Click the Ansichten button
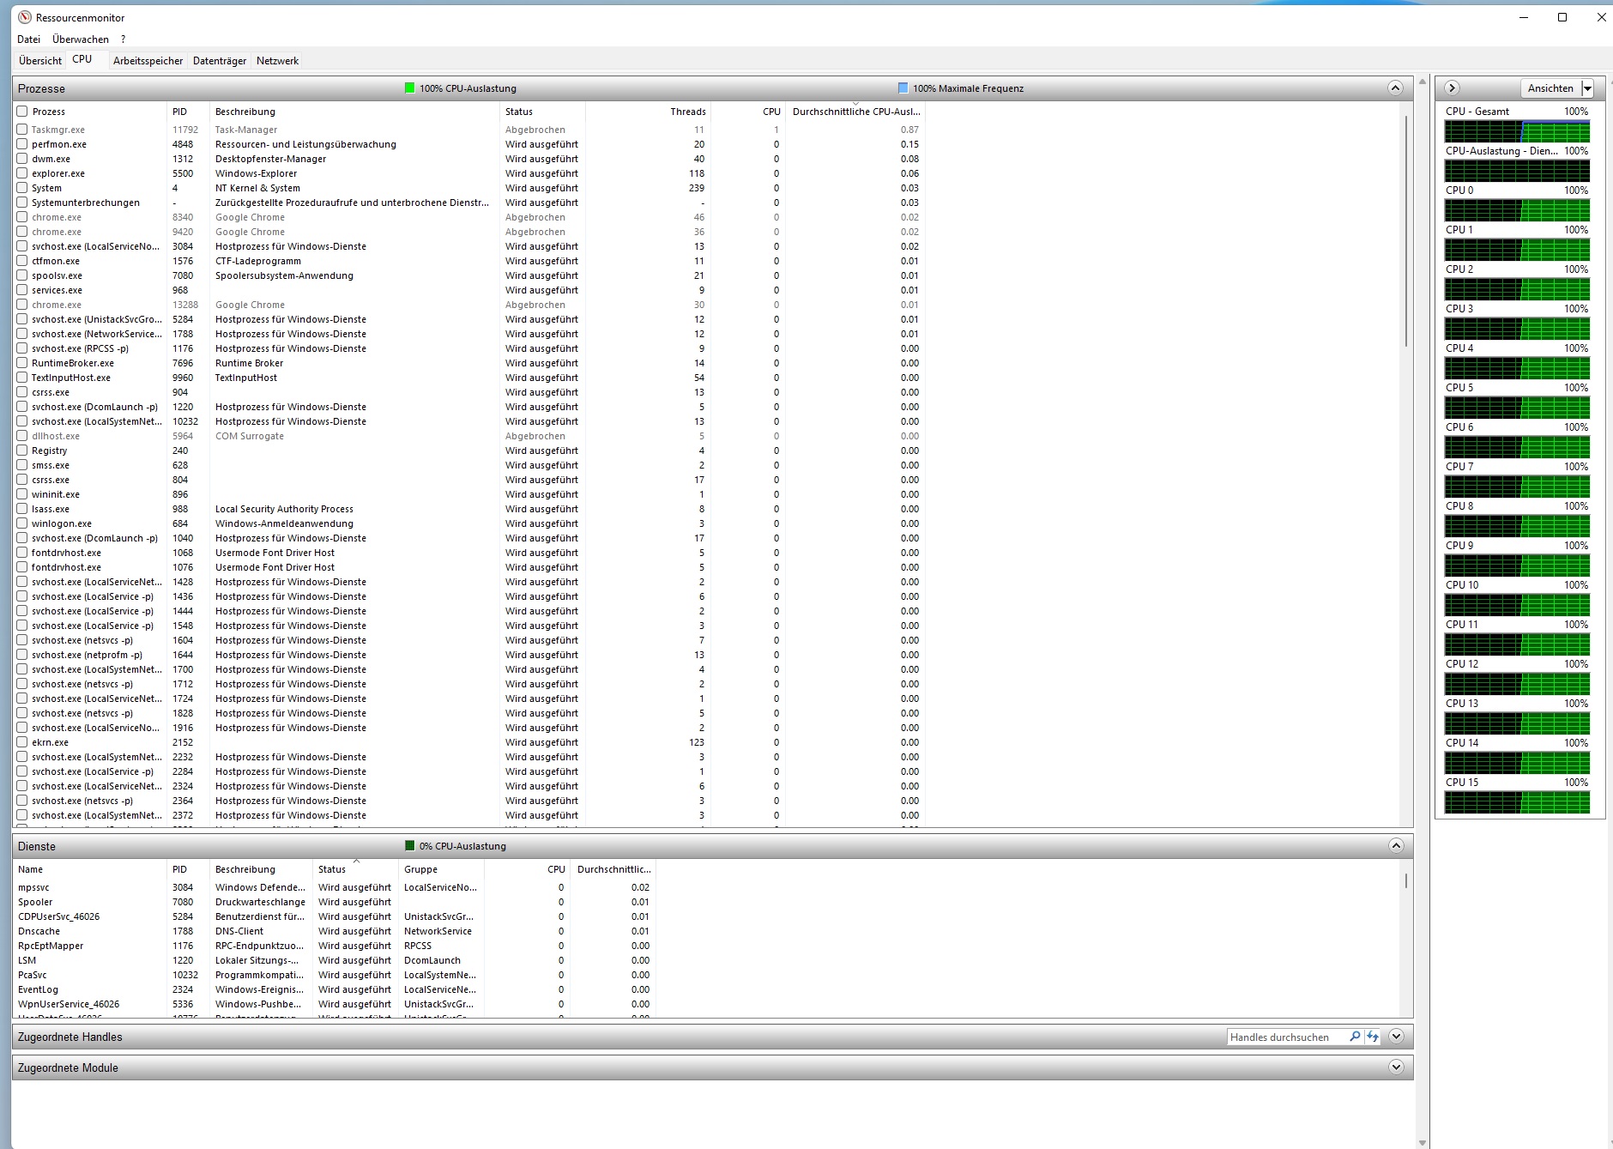This screenshot has width=1613, height=1149. pos(1550,88)
